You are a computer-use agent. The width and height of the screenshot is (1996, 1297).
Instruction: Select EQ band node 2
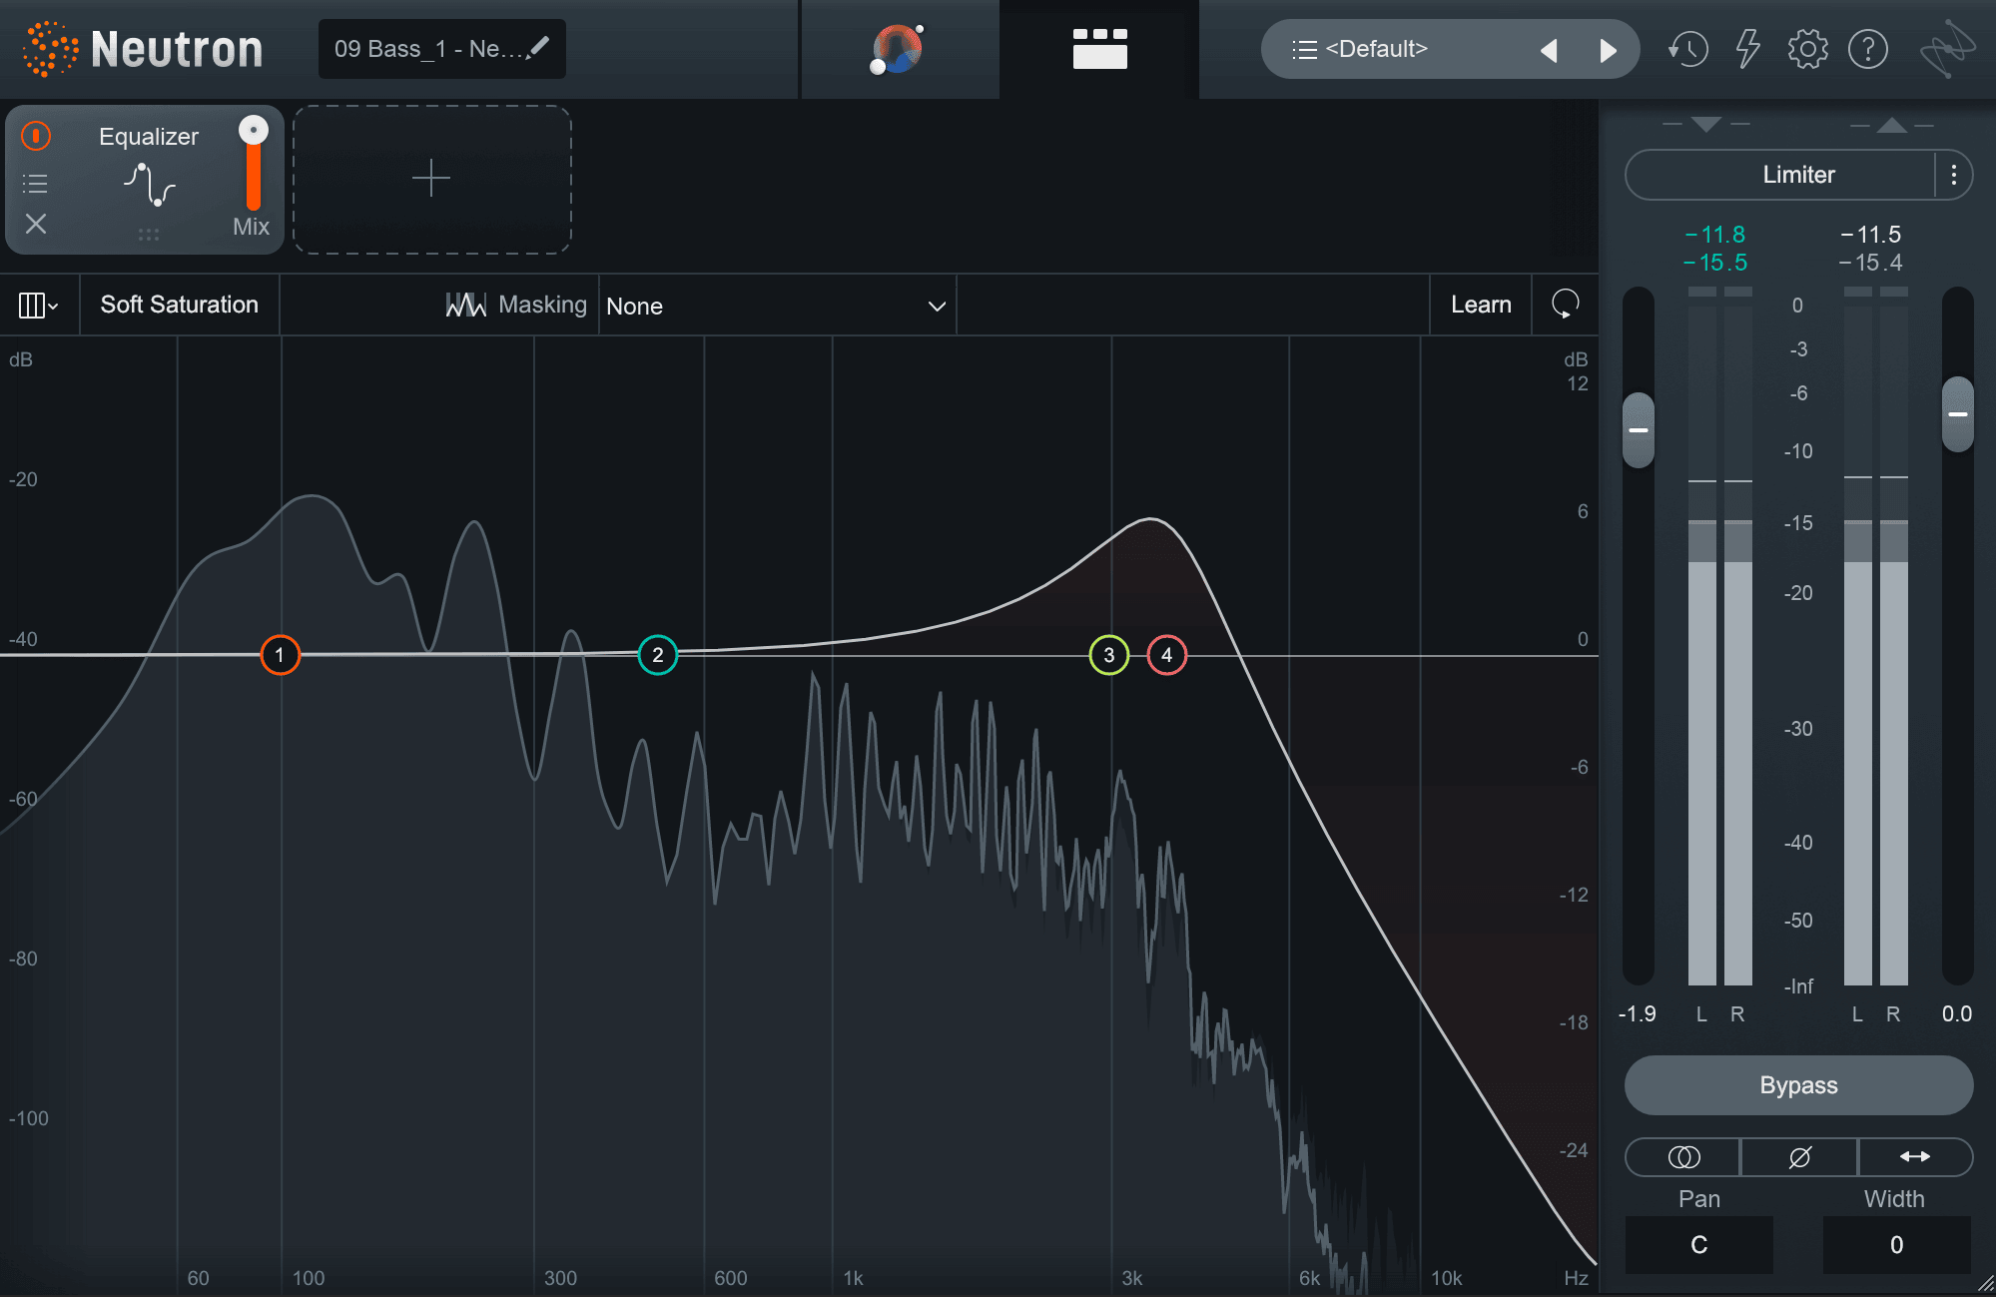pos(657,655)
